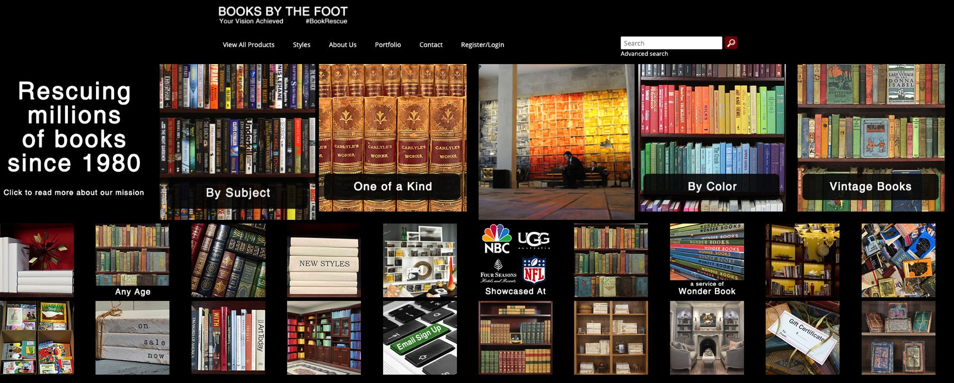The height and width of the screenshot is (383, 954).
Task: Select the Vintage Books category
Action: [x=871, y=138]
